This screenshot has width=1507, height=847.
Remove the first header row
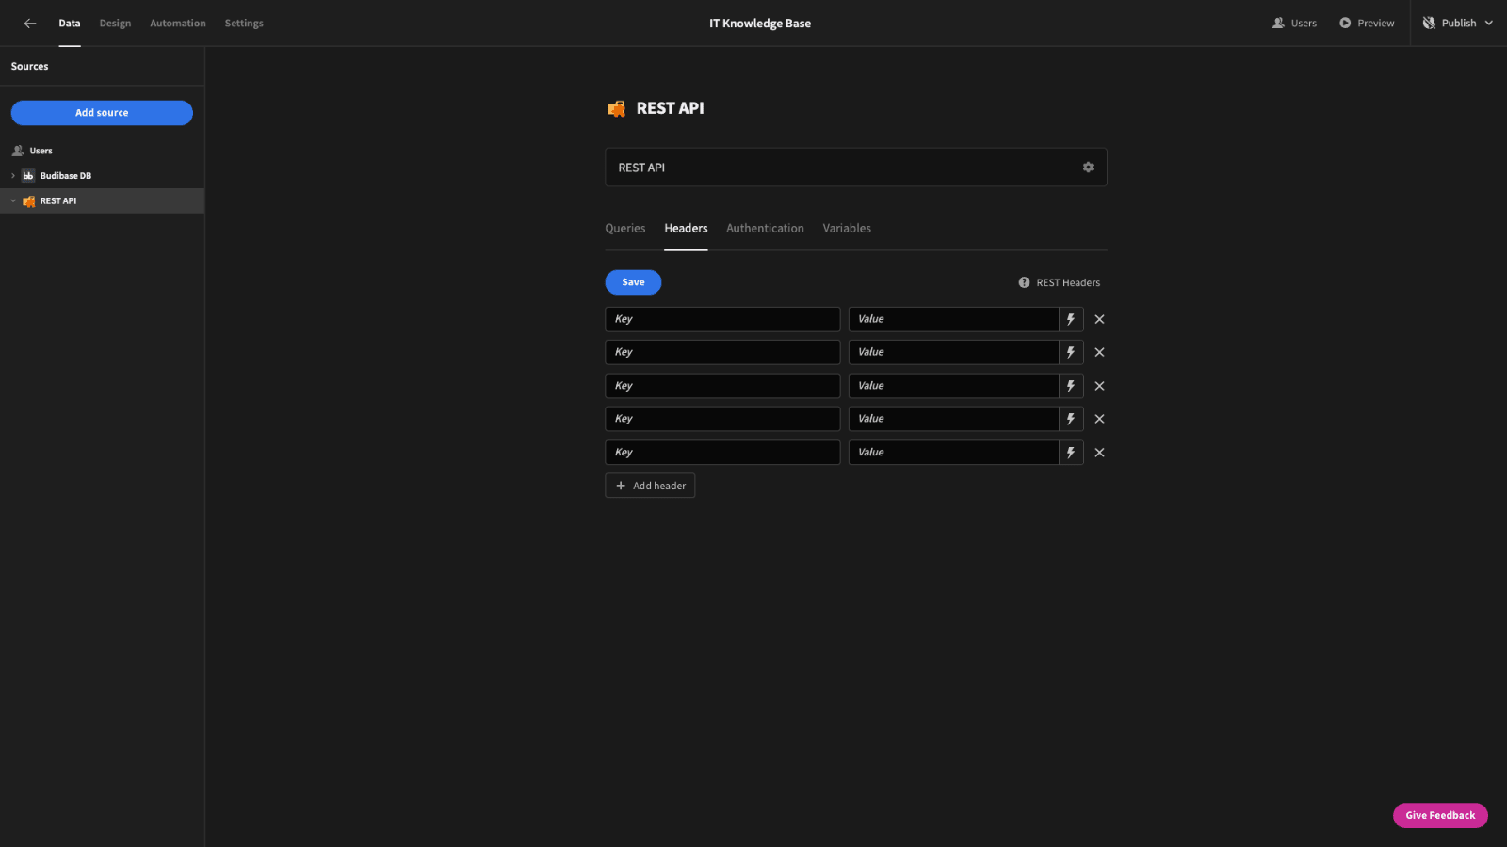pyautogui.click(x=1099, y=319)
